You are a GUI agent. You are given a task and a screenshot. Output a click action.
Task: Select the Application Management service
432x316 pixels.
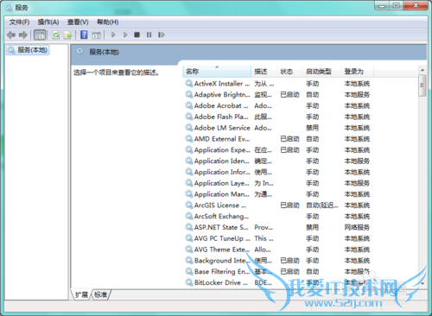[277, 194]
